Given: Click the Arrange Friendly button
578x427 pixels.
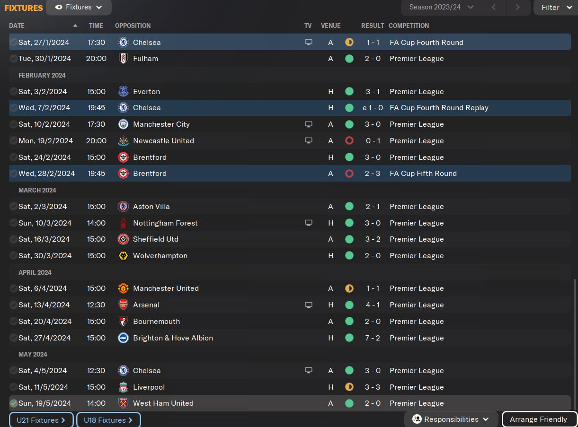Looking at the screenshot, I should [539, 419].
